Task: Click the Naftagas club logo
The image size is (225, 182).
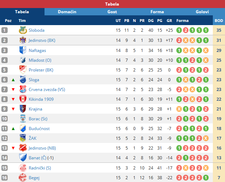Action: point(23,50)
